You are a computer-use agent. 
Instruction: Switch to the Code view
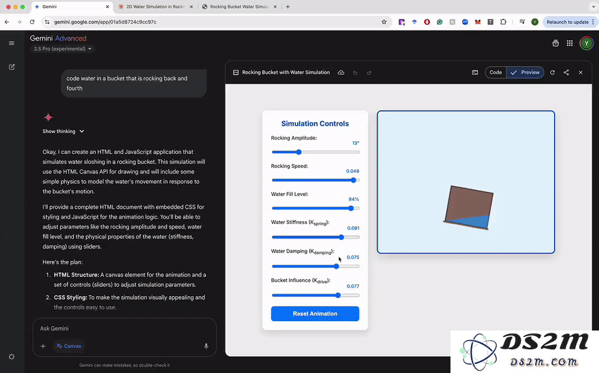[x=495, y=72]
